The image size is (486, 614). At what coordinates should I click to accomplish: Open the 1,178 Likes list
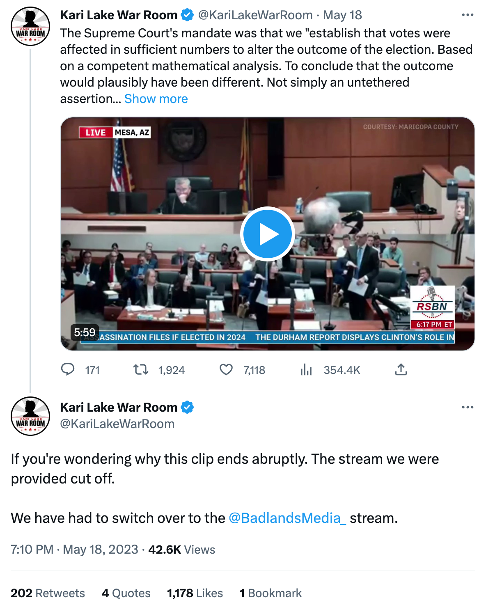tap(195, 593)
